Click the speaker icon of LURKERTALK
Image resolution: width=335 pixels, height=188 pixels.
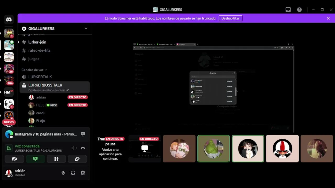[24, 77]
